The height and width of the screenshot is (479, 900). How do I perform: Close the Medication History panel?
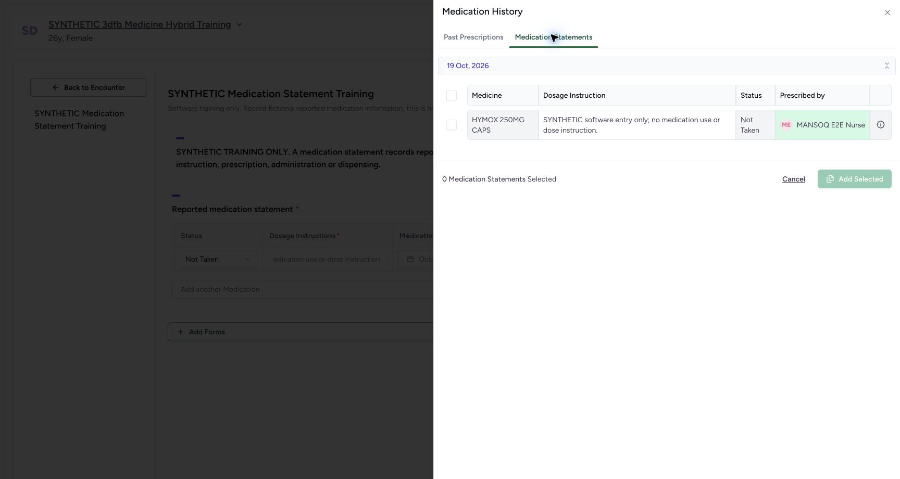pos(888,12)
